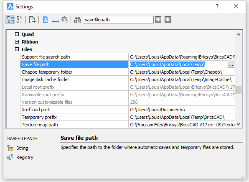The height and width of the screenshot is (182, 249).
Task: Find previous match with up arrow
Action: click(x=158, y=20)
